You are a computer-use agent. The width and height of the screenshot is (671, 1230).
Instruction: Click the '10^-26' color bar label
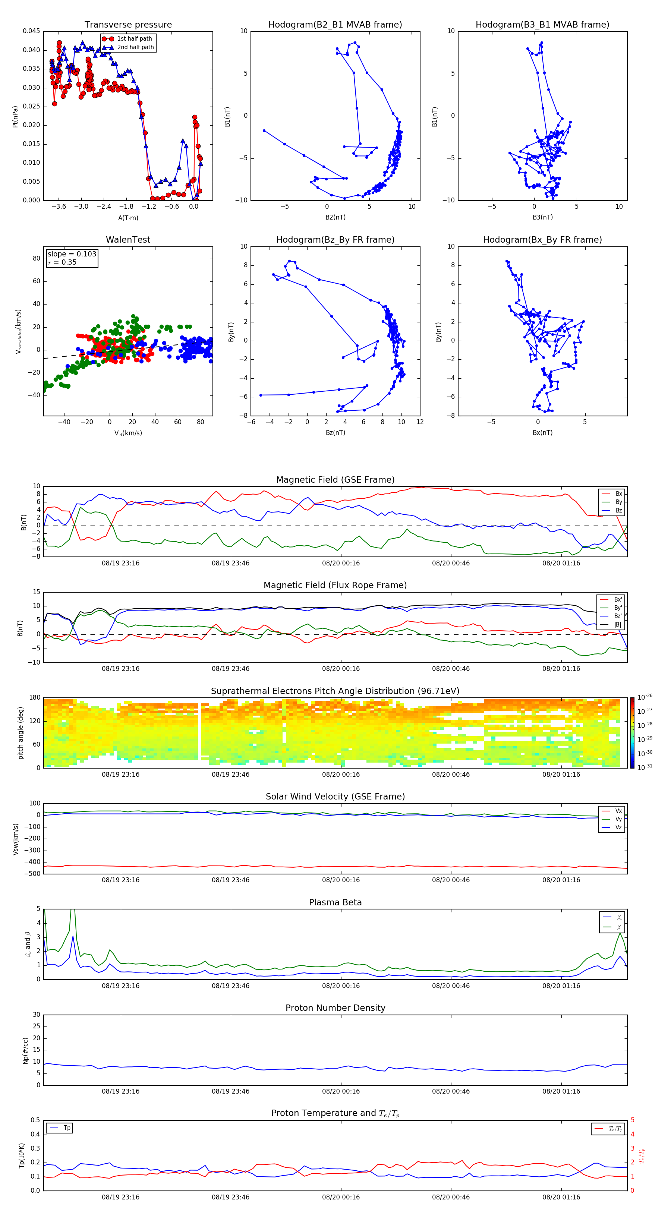tap(645, 697)
